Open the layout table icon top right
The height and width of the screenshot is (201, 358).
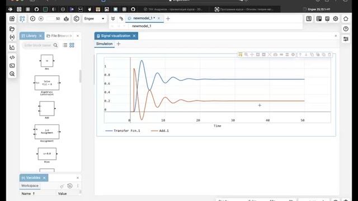click(319, 18)
